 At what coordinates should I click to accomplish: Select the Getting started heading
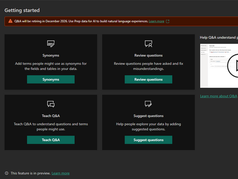(x=22, y=10)
